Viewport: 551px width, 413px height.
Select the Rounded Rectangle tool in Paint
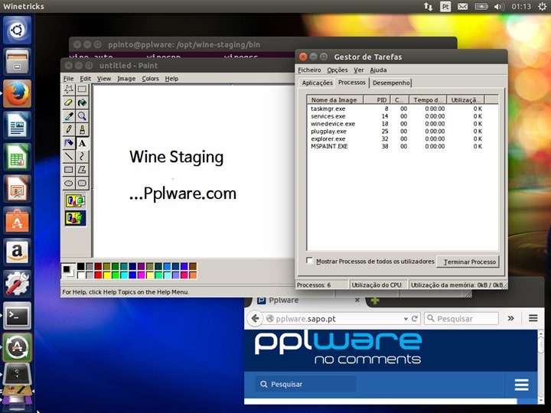[x=82, y=184]
